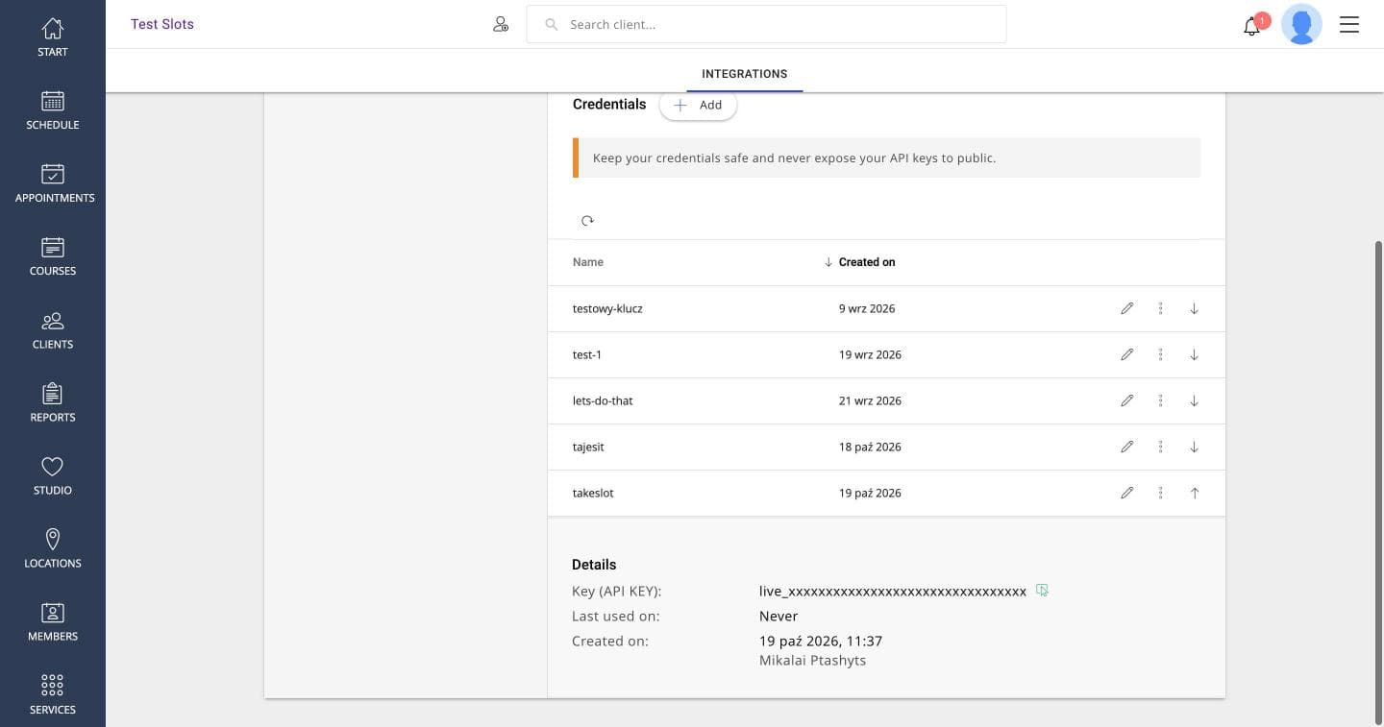Open the START page from sidebar
1384x727 pixels.
coord(53,37)
